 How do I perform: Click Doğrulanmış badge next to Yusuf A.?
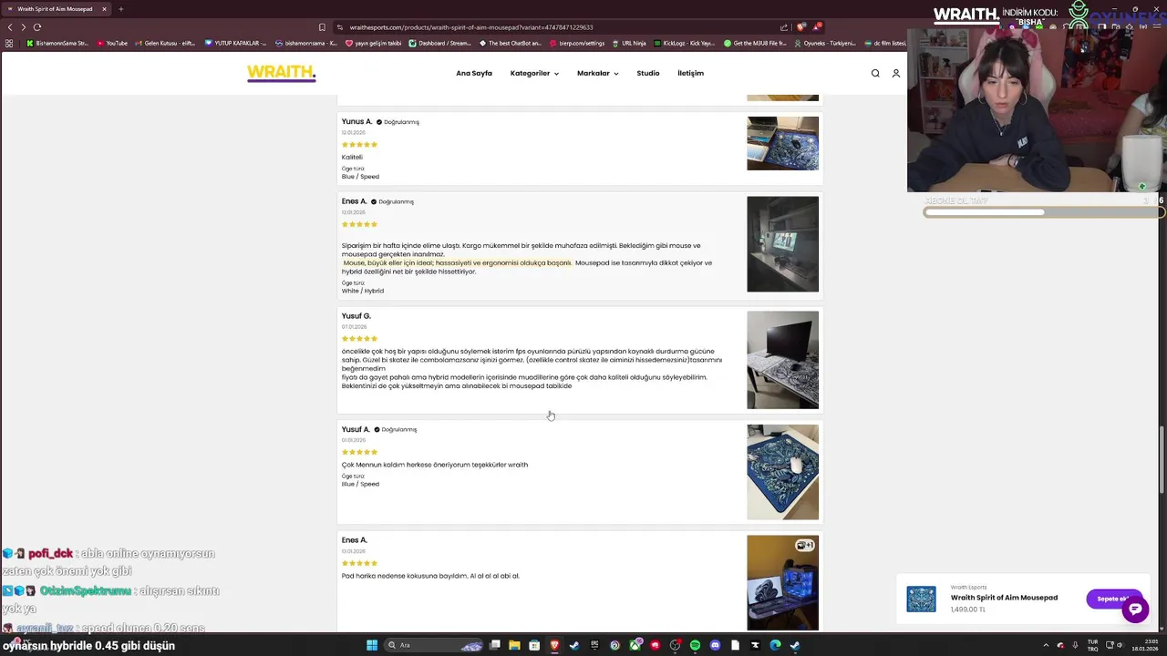tap(396, 430)
